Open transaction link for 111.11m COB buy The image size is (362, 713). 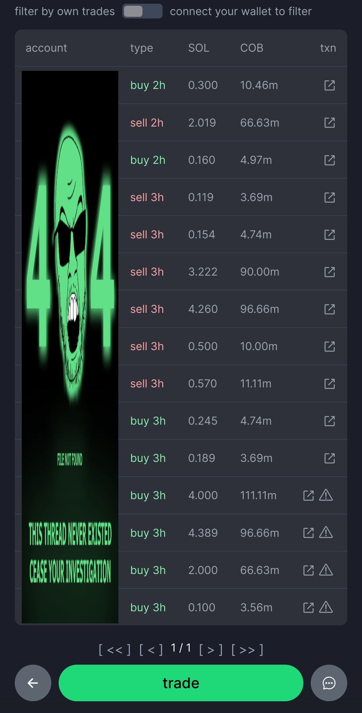[308, 495]
